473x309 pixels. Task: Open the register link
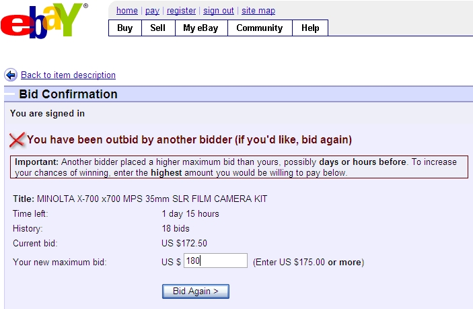(181, 11)
